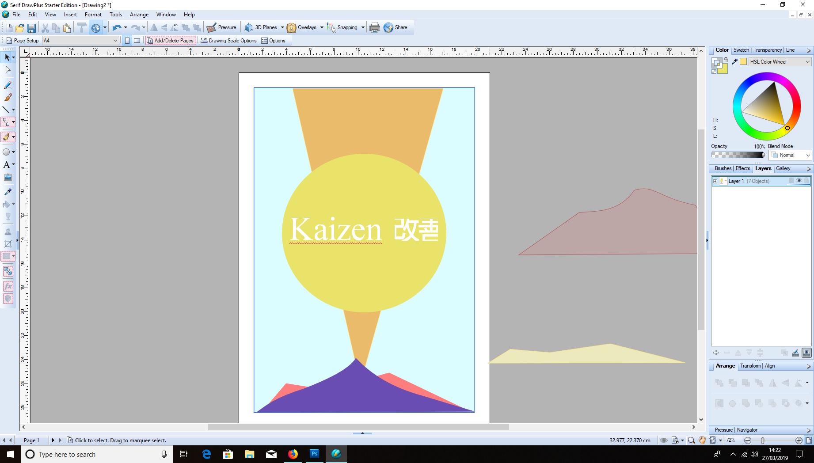The image size is (814, 463).
Task: Expand the Layer 1 tree
Action: [x=715, y=181]
